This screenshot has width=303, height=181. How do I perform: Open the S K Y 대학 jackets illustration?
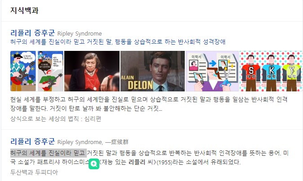click(x=271, y=71)
